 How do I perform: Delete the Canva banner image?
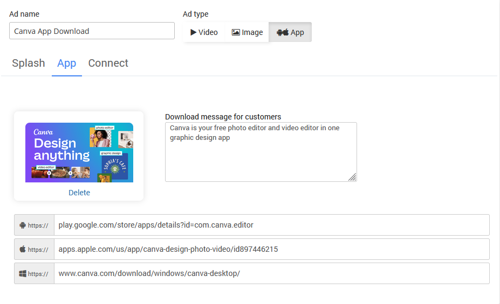pyautogui.click(x=79, y=193)
